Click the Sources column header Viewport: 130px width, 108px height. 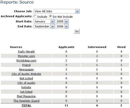coord(16,47)
